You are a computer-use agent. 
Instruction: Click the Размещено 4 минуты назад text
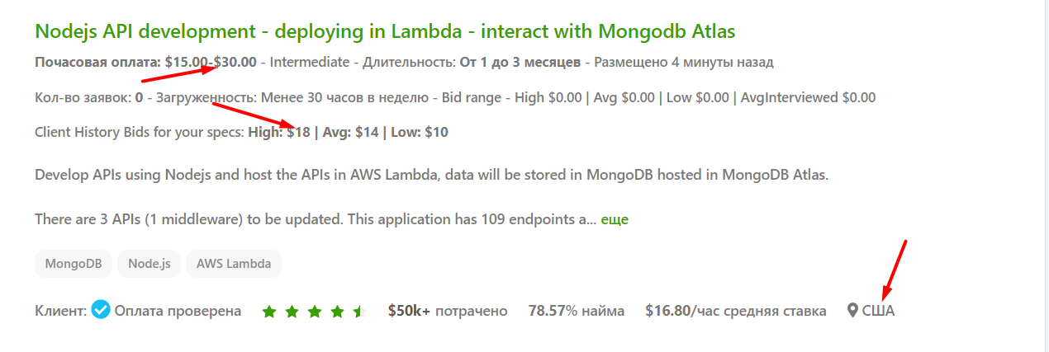[x=684, y=62]
